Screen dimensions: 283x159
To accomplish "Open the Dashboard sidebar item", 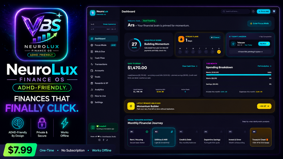I will point(103,38).
